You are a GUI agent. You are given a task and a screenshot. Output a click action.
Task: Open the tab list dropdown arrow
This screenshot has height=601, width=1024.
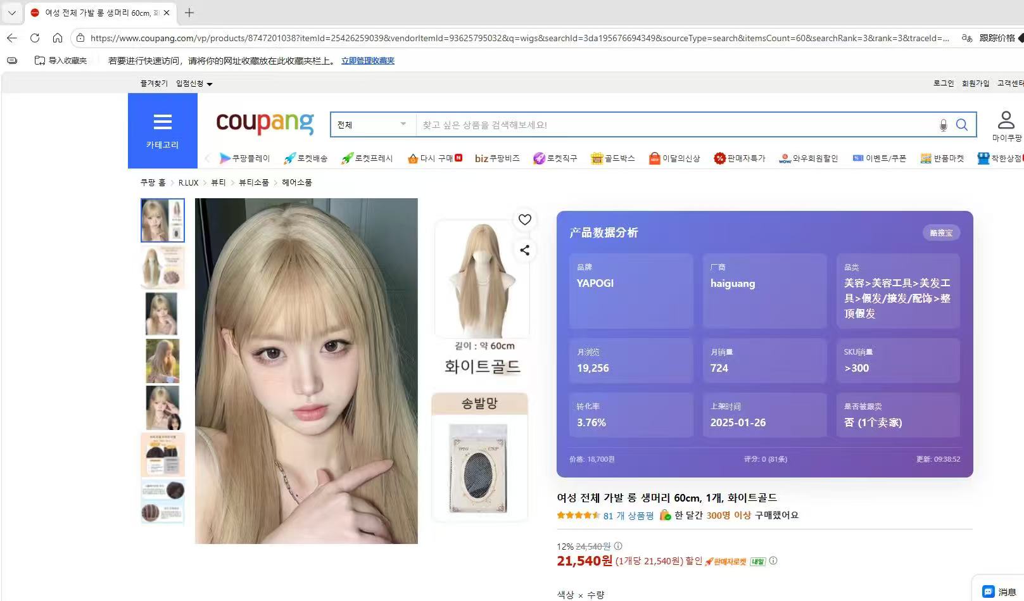pyautogui.click(x=11, y=13)
